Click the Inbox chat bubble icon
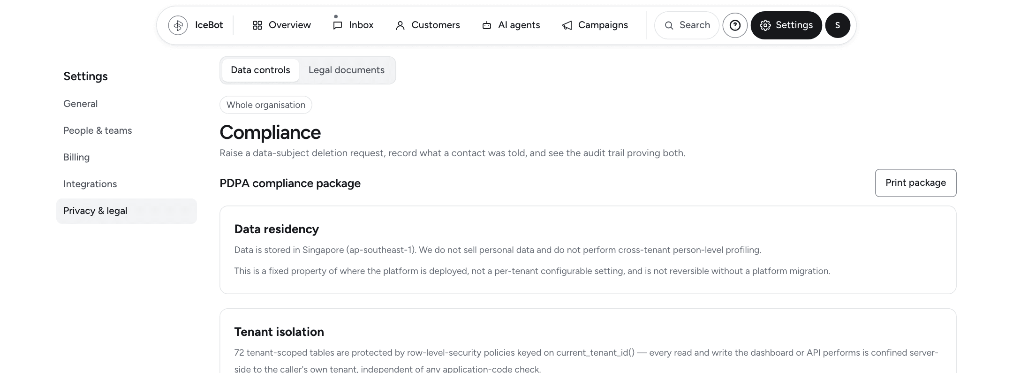Viewport: 1013px width, 373px height. coord(337,25)
